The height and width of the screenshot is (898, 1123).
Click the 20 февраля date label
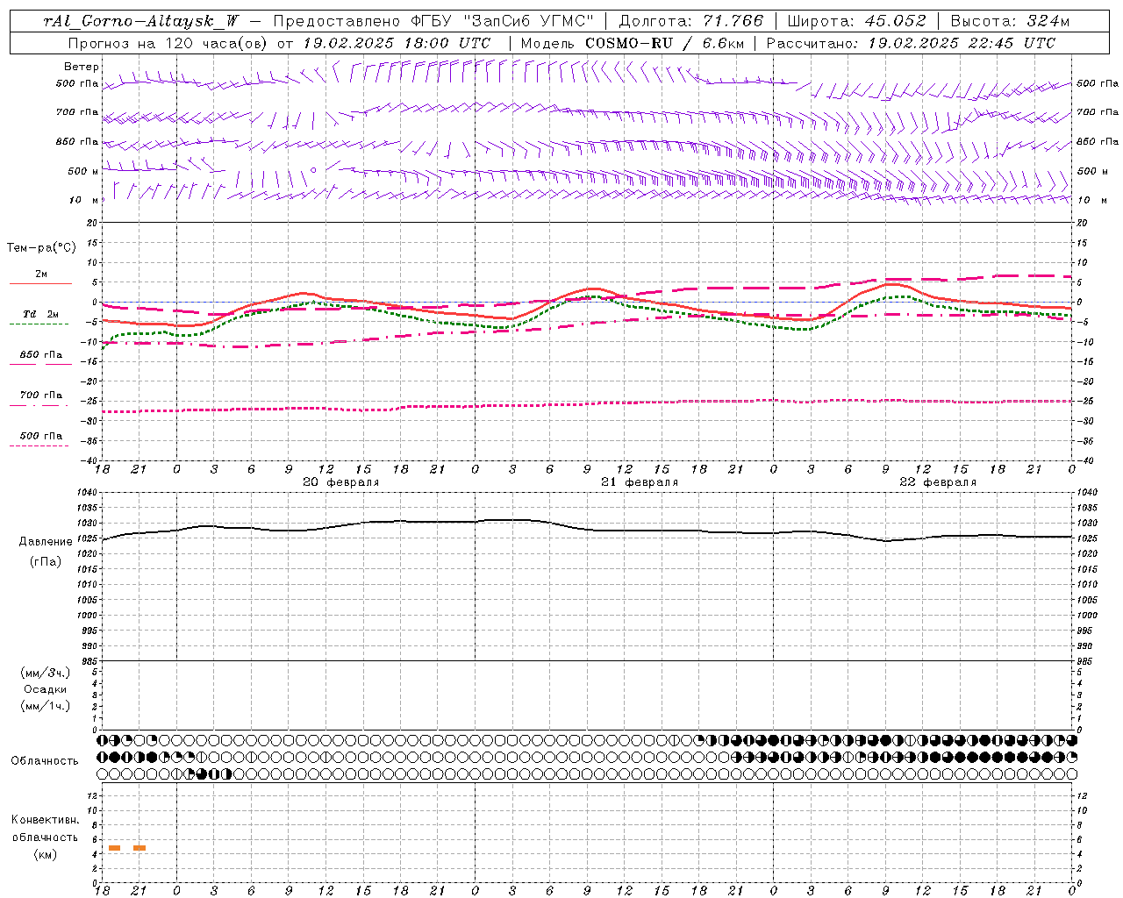click(x=341, y=482)
